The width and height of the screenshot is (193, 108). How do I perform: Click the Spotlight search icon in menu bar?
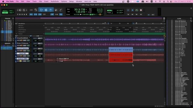point(168,1)
